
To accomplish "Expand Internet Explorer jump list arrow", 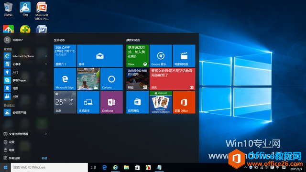I will click(46, 56).
